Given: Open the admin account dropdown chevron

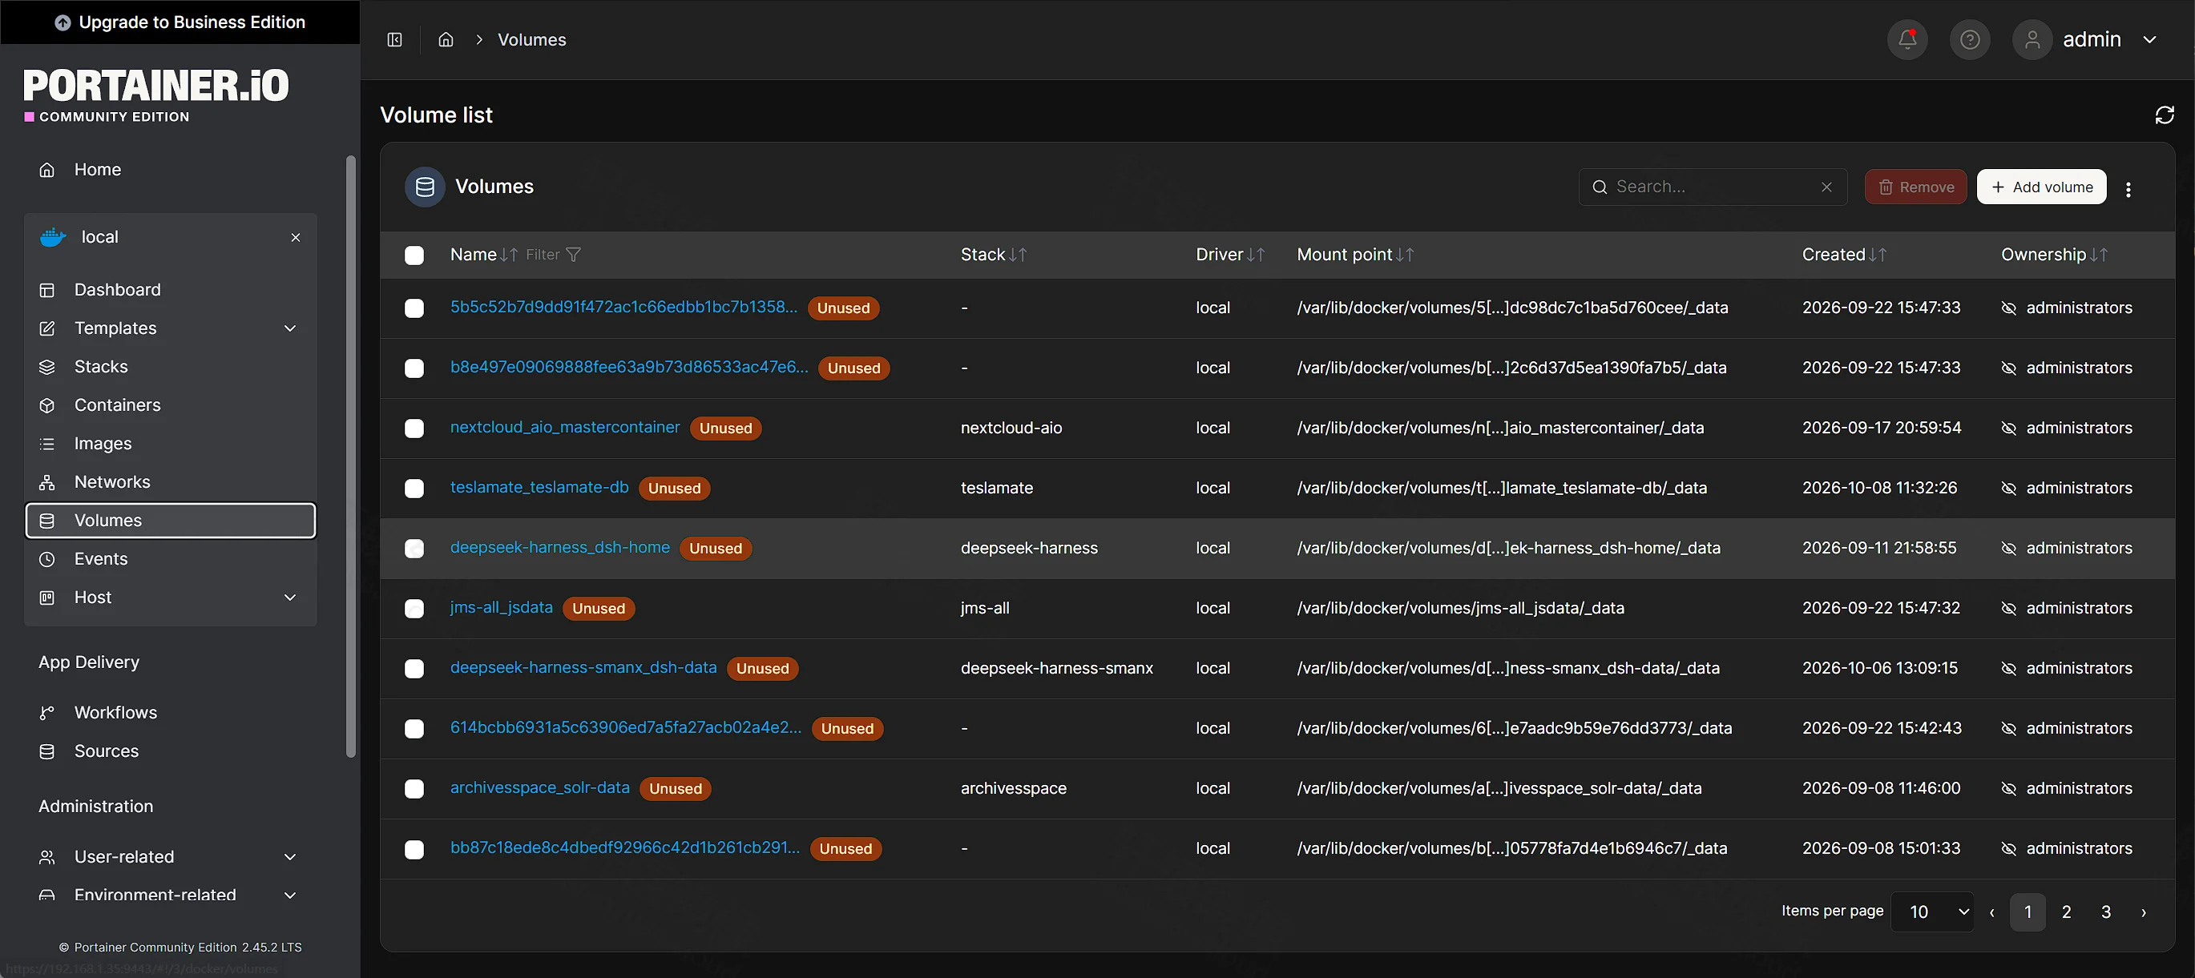Looking at the screenshot, I should (2150, 39).
